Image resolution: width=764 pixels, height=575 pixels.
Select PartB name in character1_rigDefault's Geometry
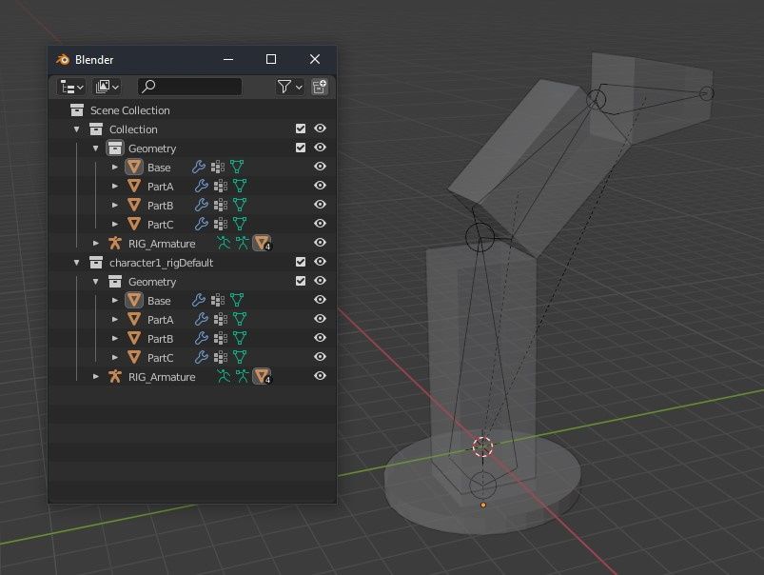[160, 339]
